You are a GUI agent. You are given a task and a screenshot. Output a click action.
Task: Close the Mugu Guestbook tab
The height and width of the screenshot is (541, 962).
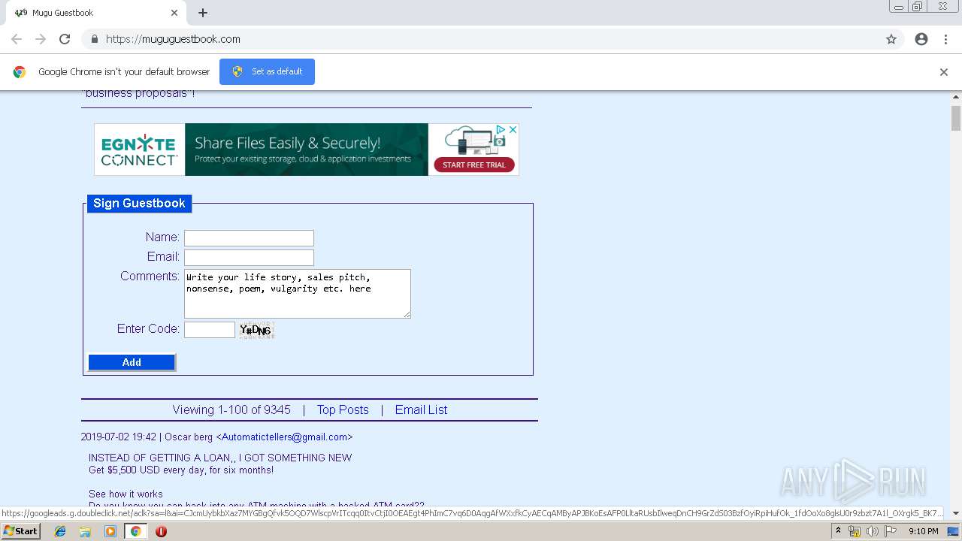tap(174, 13)
